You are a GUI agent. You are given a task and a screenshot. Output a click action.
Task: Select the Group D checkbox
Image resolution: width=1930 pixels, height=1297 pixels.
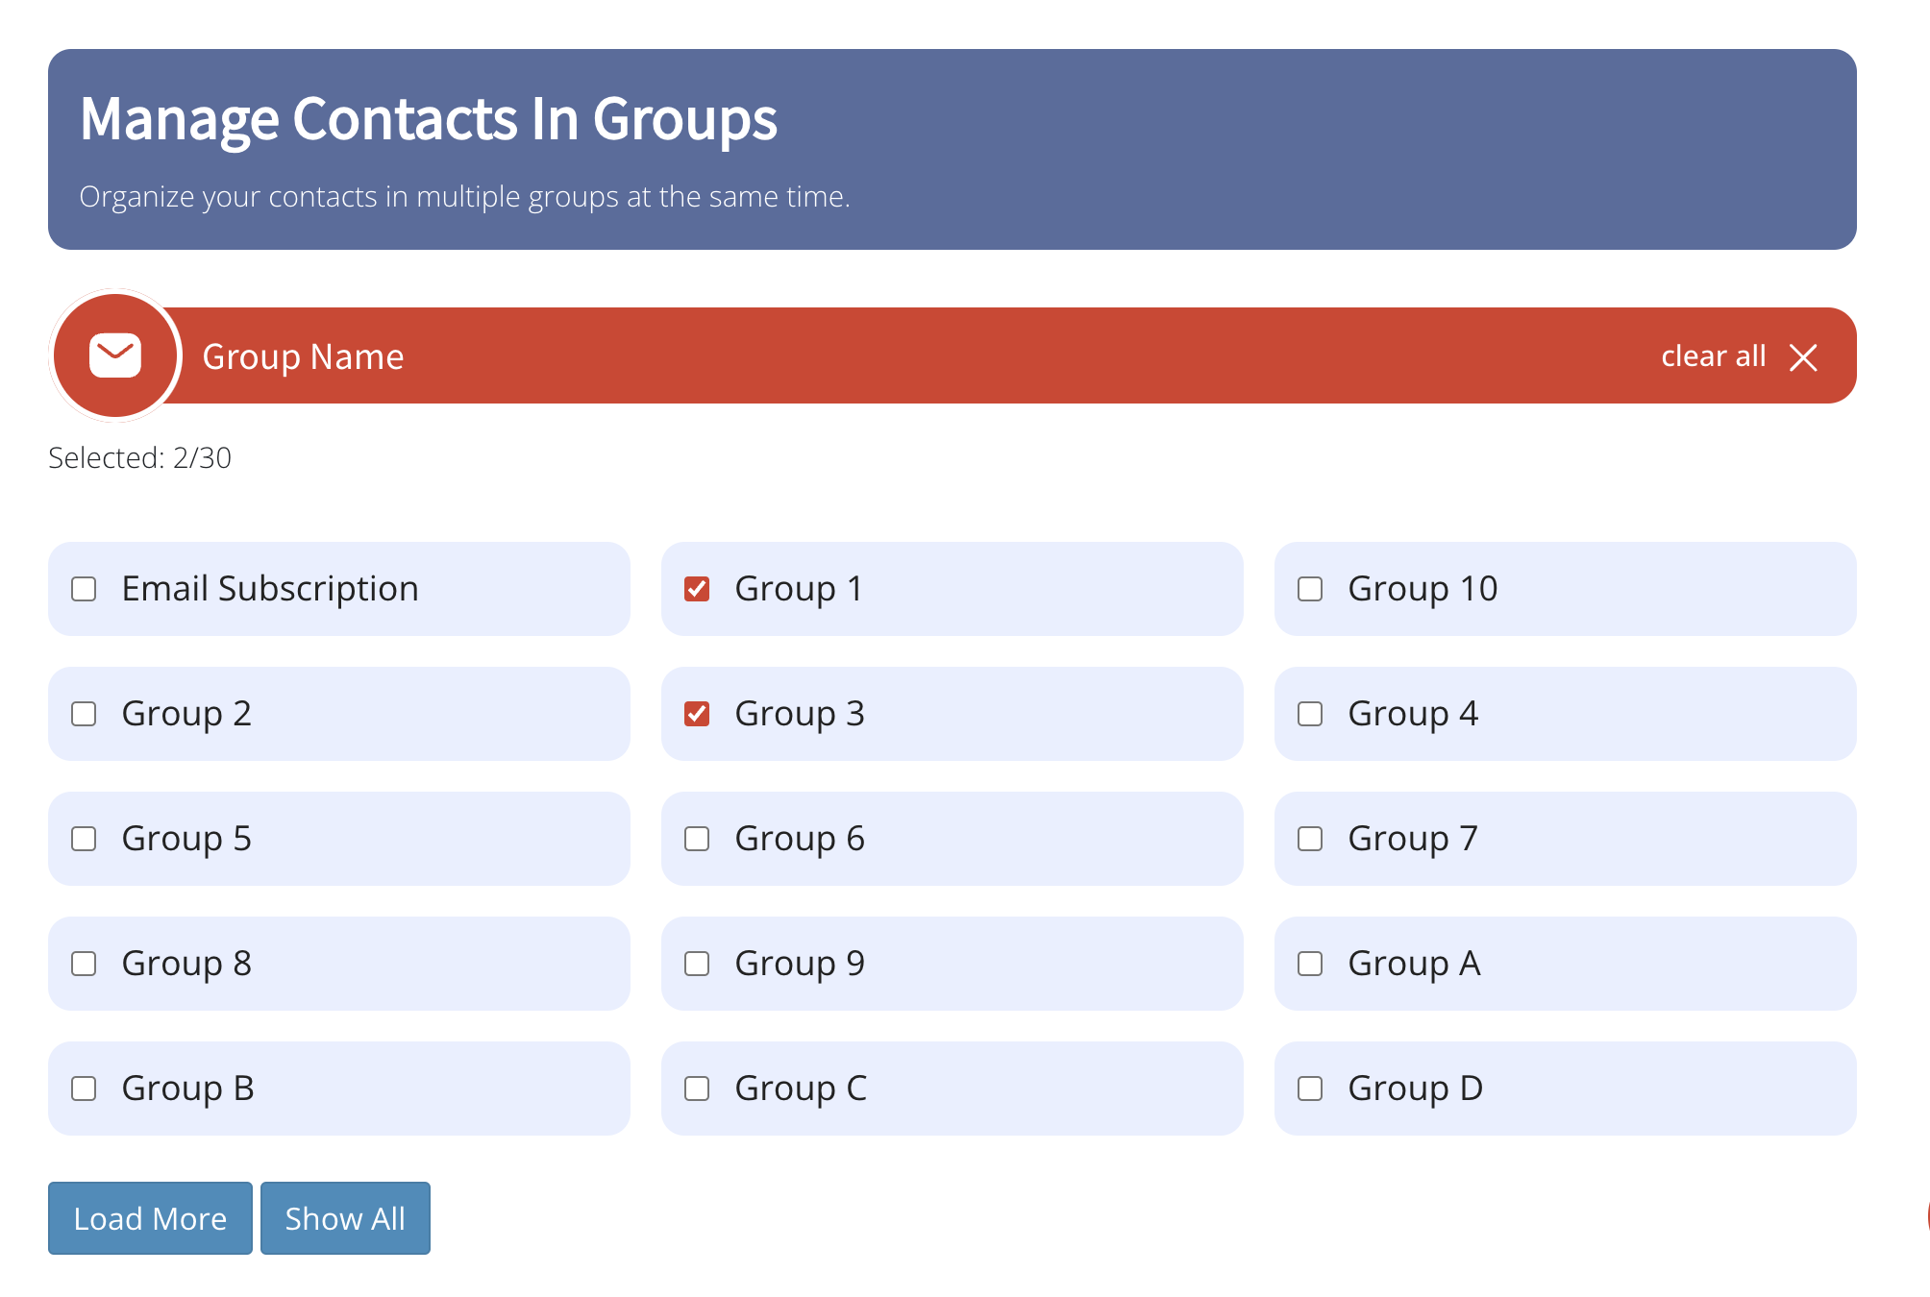1310,1088
